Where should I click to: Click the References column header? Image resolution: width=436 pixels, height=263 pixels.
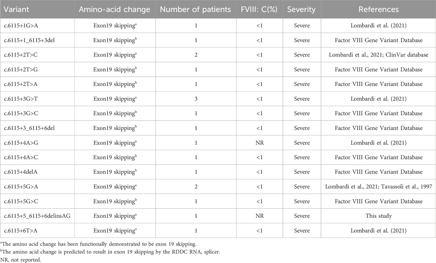tap(378, 9)
